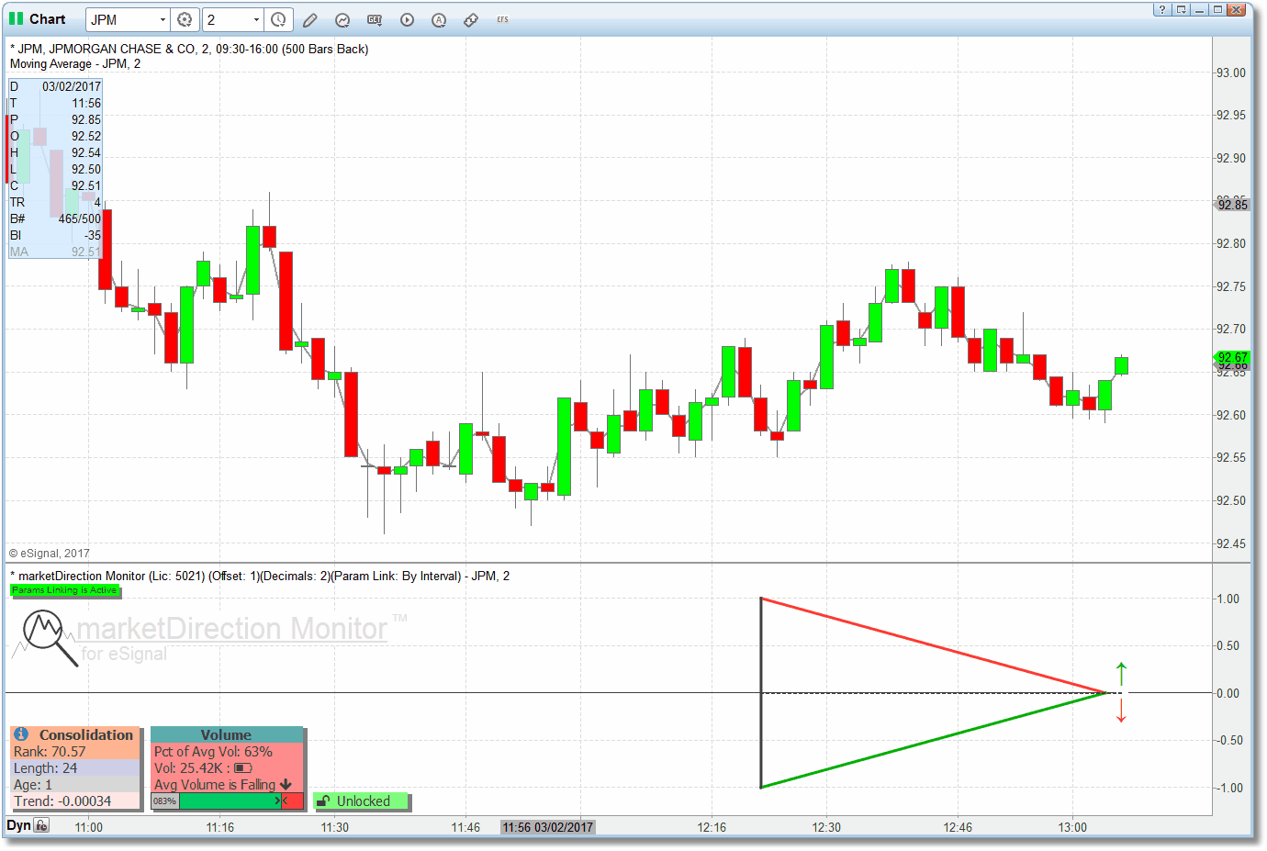Click Params Linking is Active indicator

pos(64,590)
